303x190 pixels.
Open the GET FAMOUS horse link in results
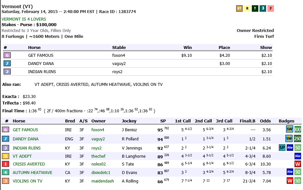point(25,130)
